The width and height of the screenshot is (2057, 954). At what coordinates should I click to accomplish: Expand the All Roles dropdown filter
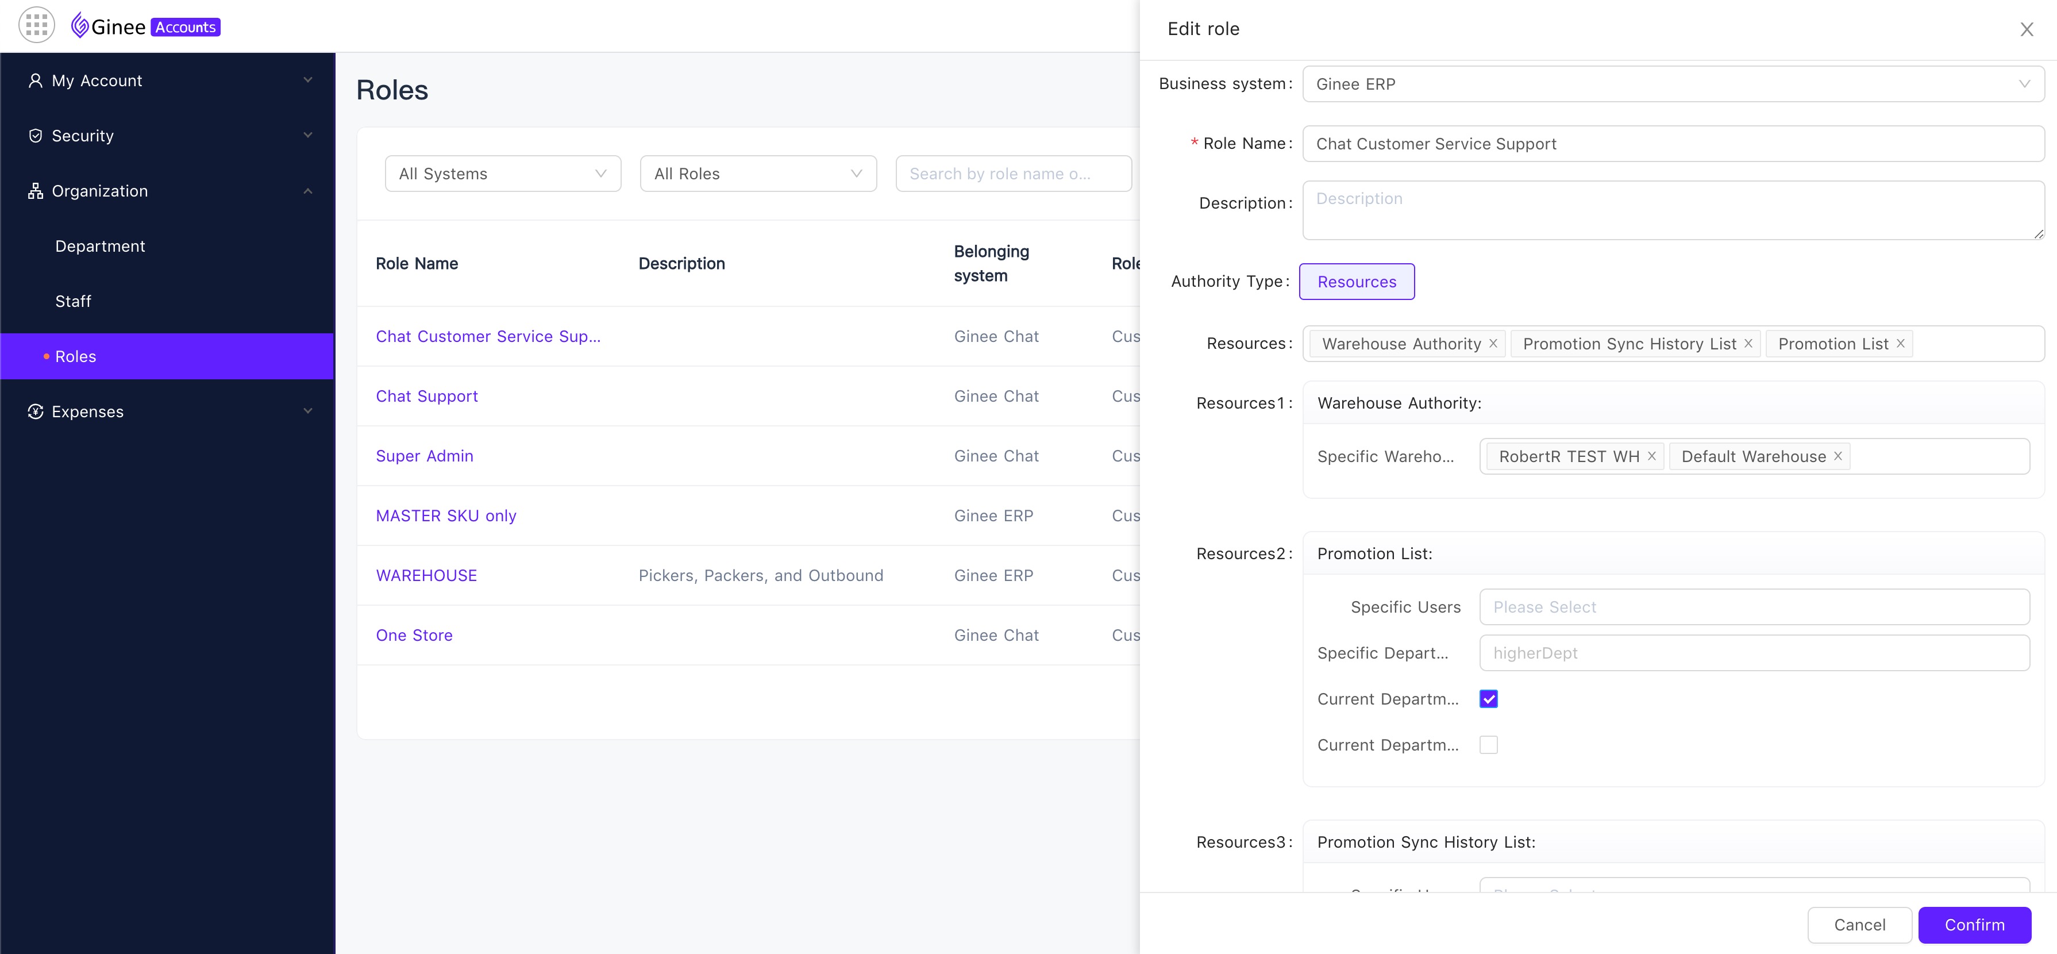(758, 173)
